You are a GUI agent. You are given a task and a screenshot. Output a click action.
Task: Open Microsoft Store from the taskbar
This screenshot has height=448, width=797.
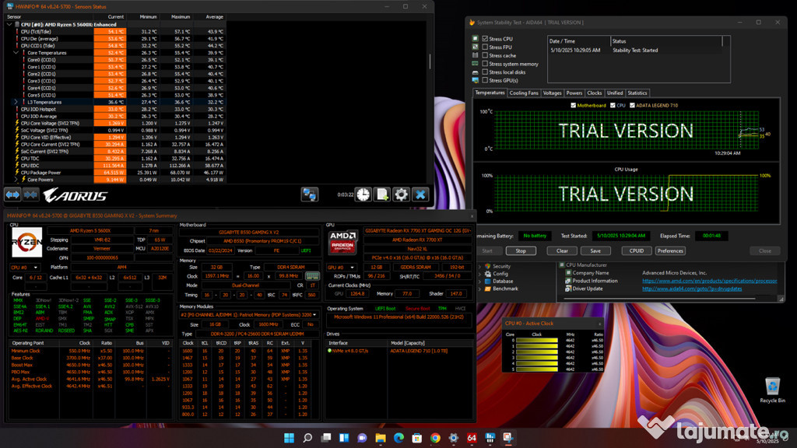(x=417, y=438)
